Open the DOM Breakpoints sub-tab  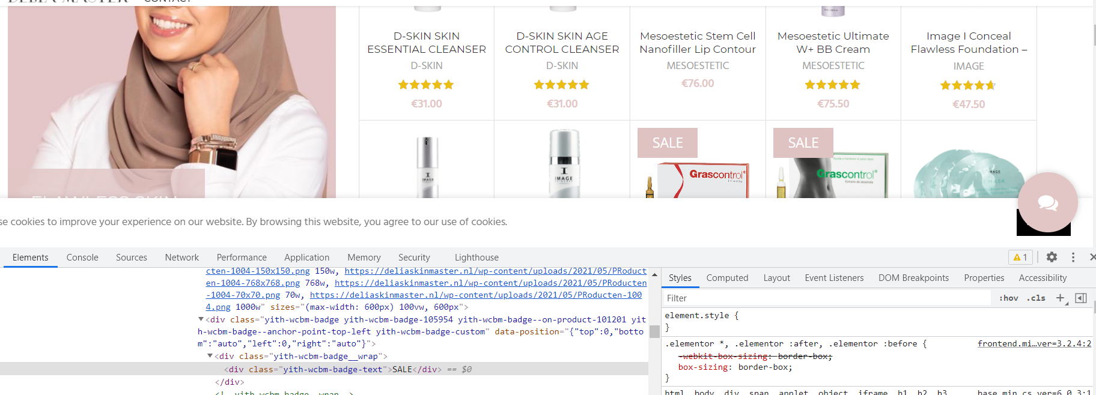[x=913, y=277]
